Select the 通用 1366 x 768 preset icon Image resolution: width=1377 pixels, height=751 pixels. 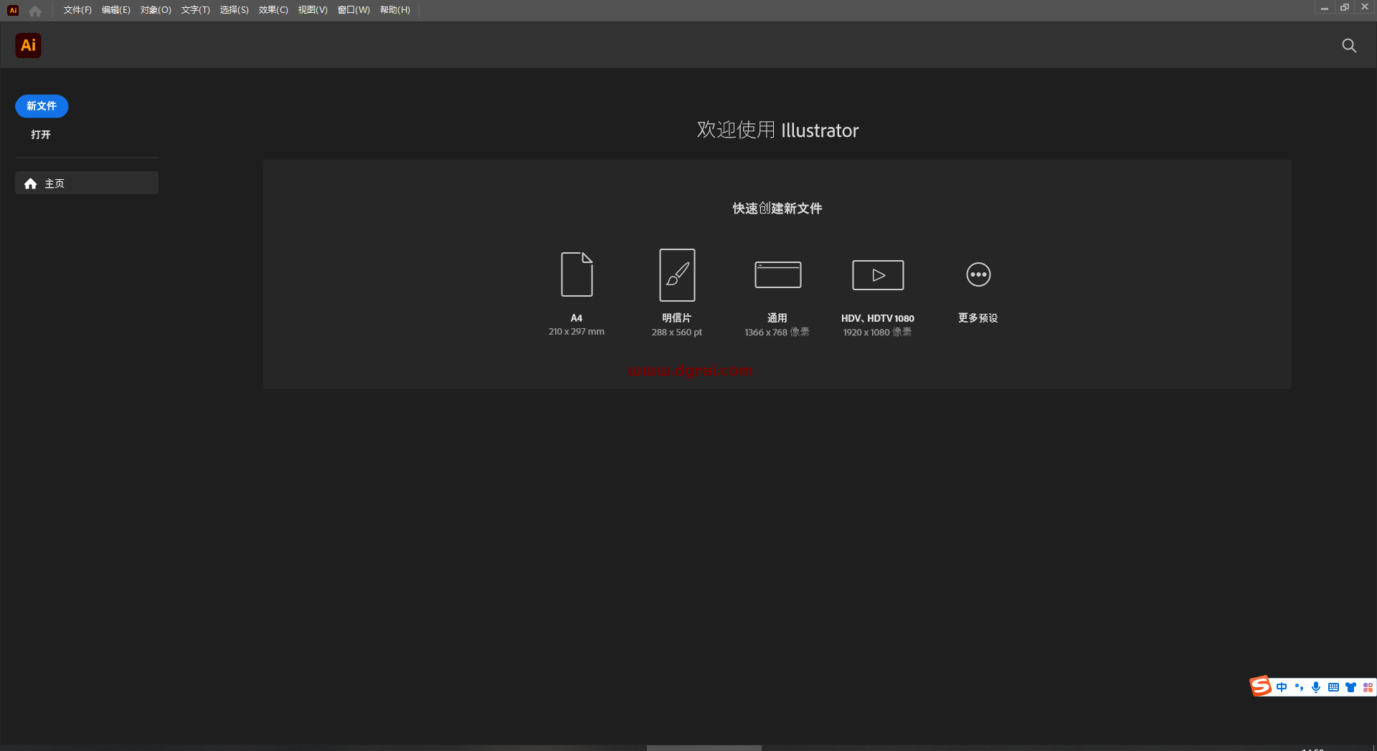pos(777,274)
